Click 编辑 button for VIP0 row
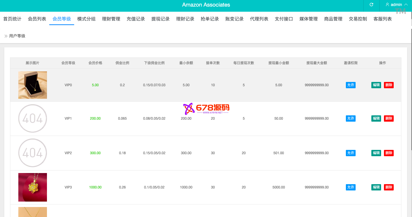Image resolution: width=412 pixels, height=217 pixels. (376, 85)
